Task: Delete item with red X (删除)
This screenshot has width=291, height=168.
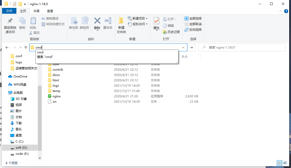Action: coord(97,21)
